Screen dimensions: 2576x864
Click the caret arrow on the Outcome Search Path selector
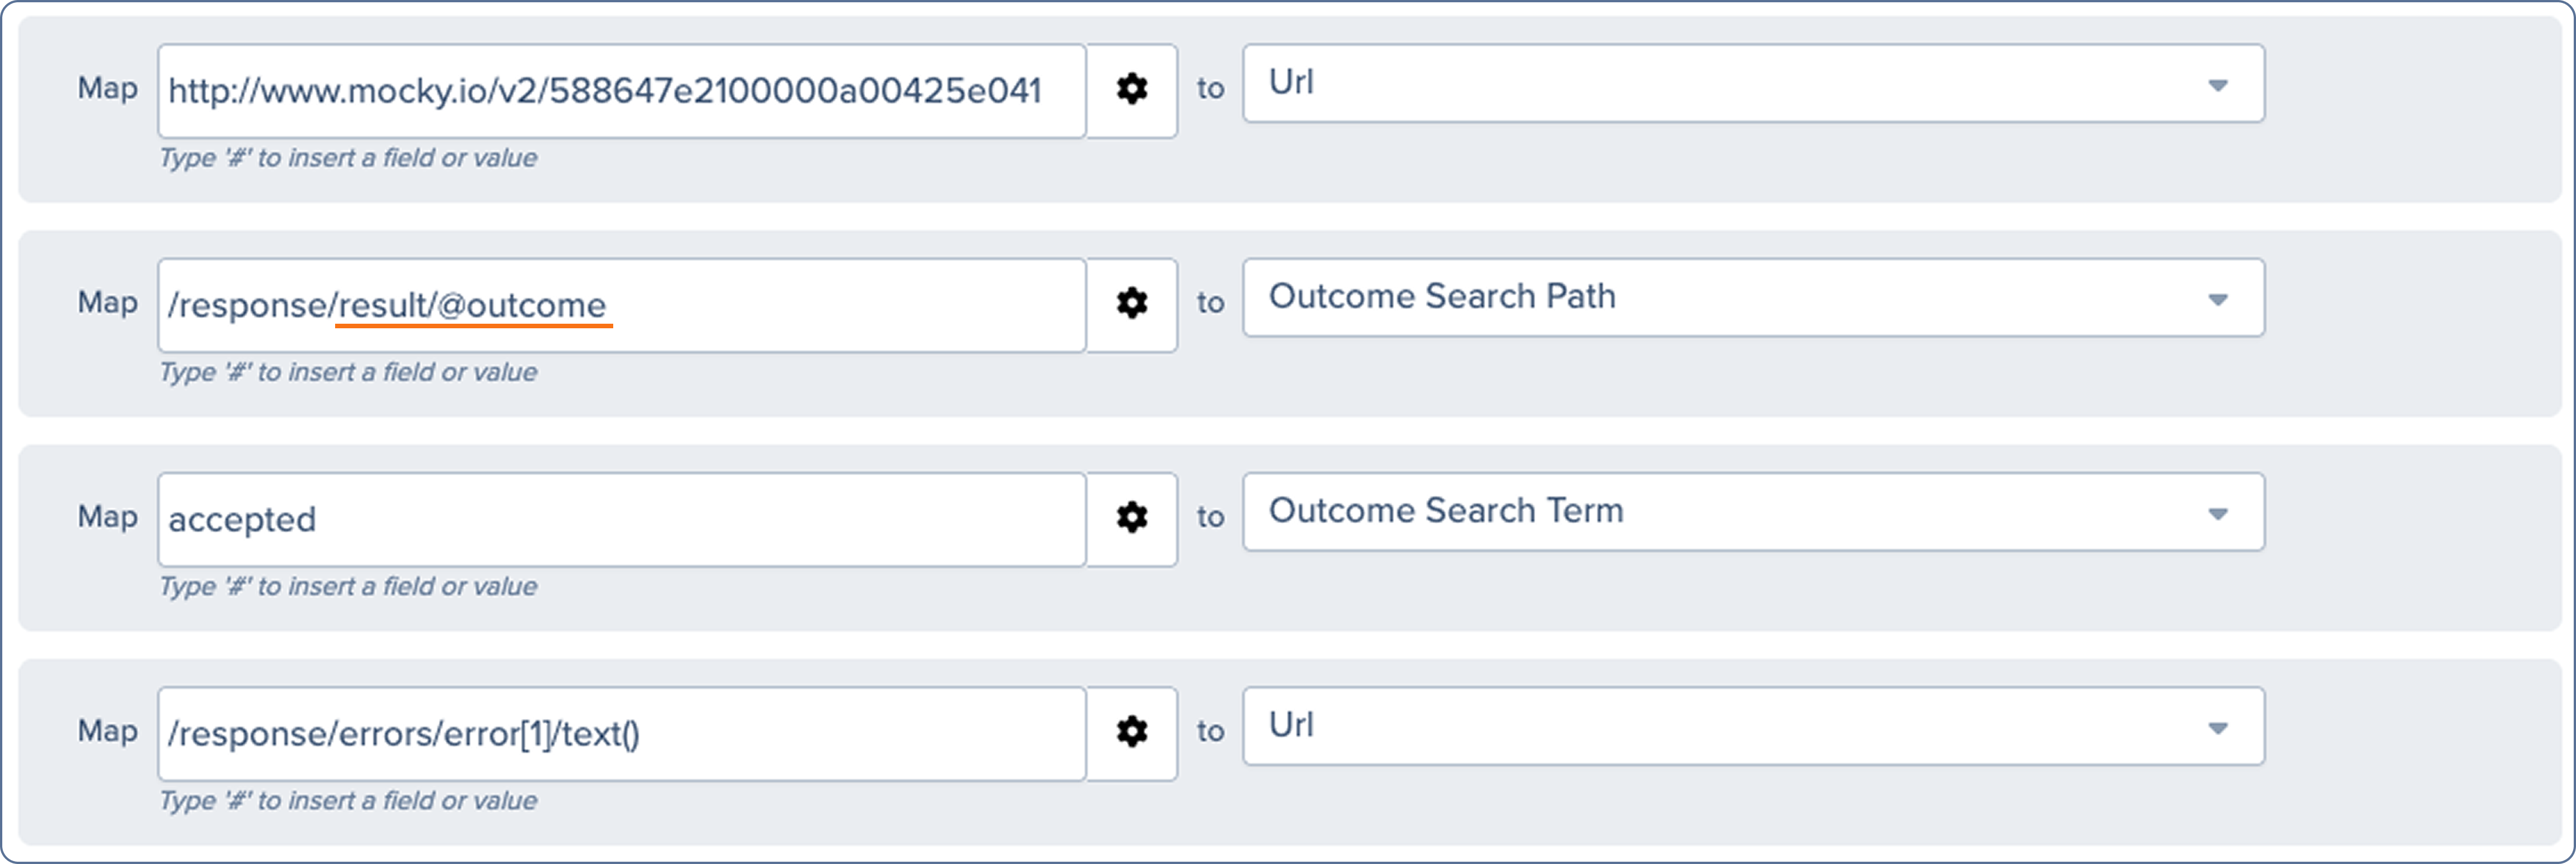pyautogui.click(x=2217, y=300)
